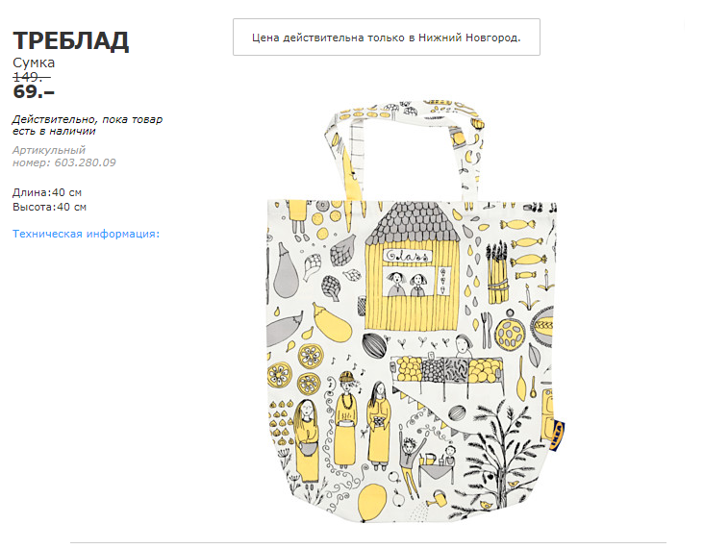Click the crossed-out old price 149
This screenshot has width=704, height=549.
coord(32,77)
